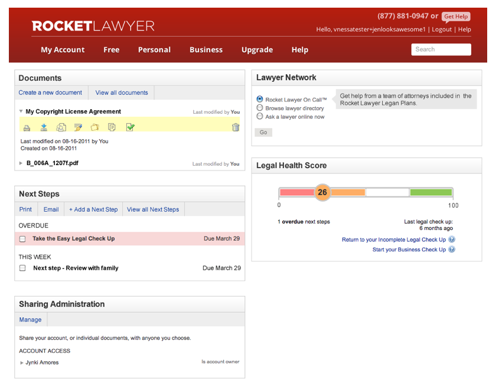This screenshot has width=499, height=388.
Task: Click the share/email document icon
Action: (61, 127)
